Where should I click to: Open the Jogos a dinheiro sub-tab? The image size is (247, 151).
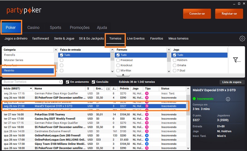click(x=16, y=39)
